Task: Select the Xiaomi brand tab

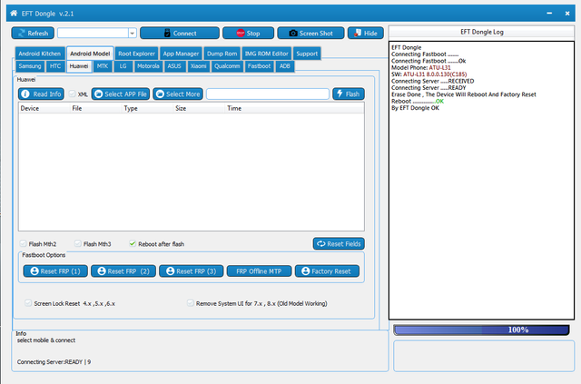Action: [198, 66]
